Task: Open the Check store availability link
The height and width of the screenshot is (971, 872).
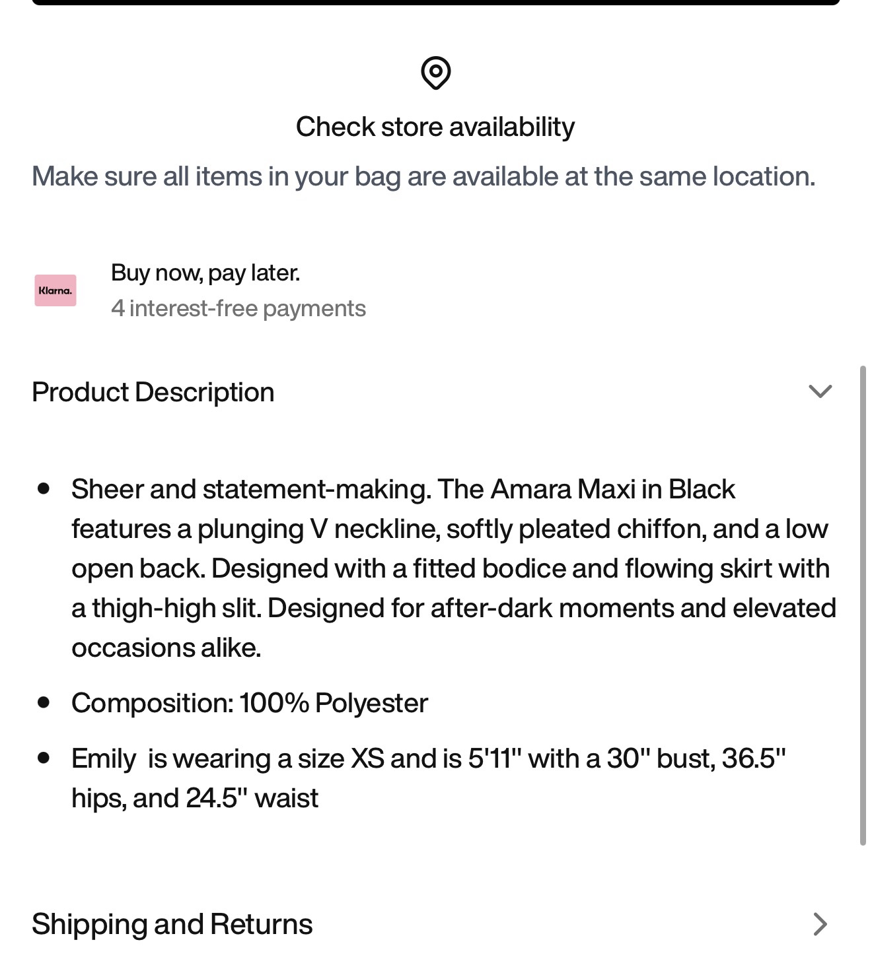Action: tap(435, 127)
